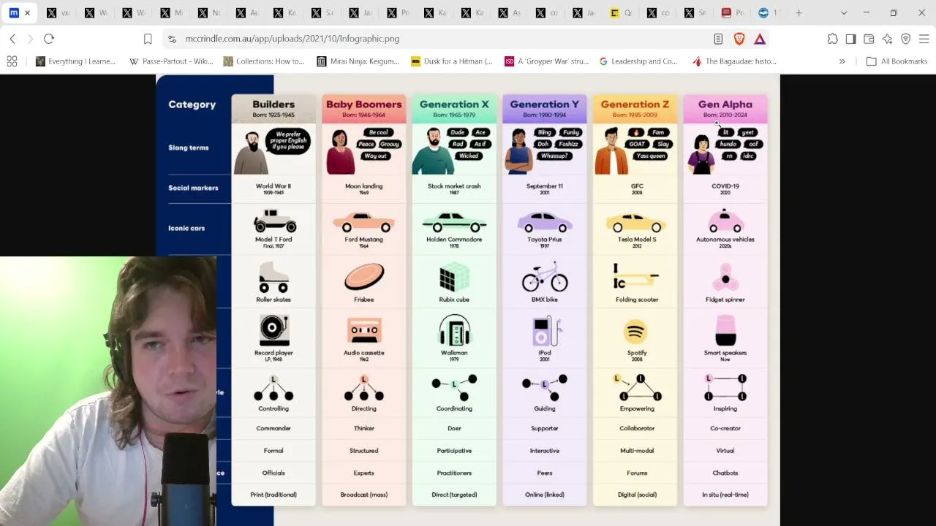Switch to the X tab labeled "Ke"
The height and width of the screenshot is (526, 936).
284,12
